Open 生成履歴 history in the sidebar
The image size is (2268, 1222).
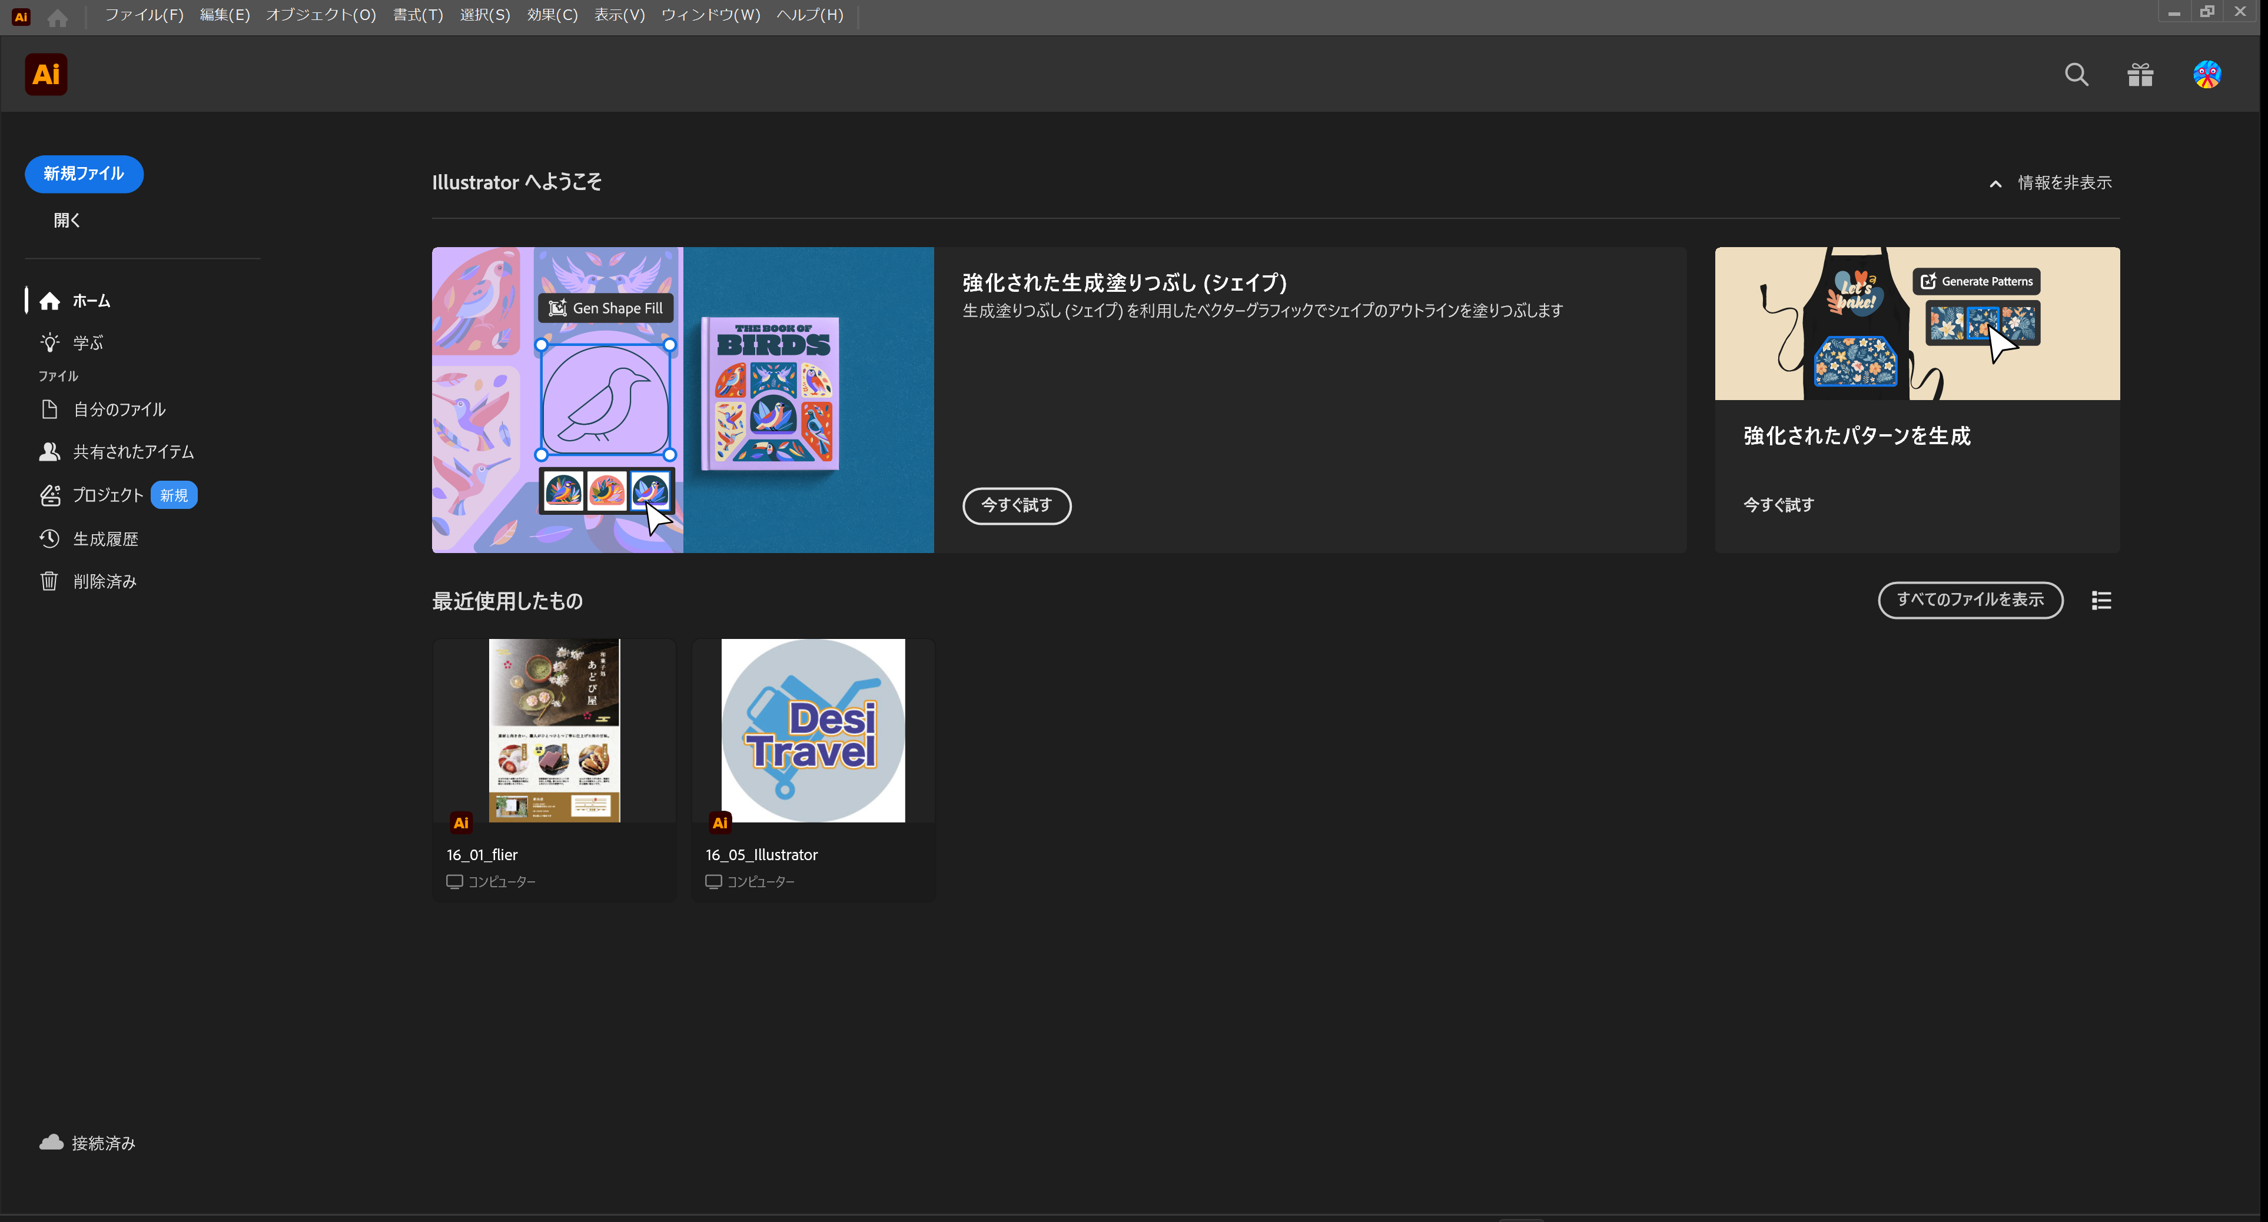[105, 540]
